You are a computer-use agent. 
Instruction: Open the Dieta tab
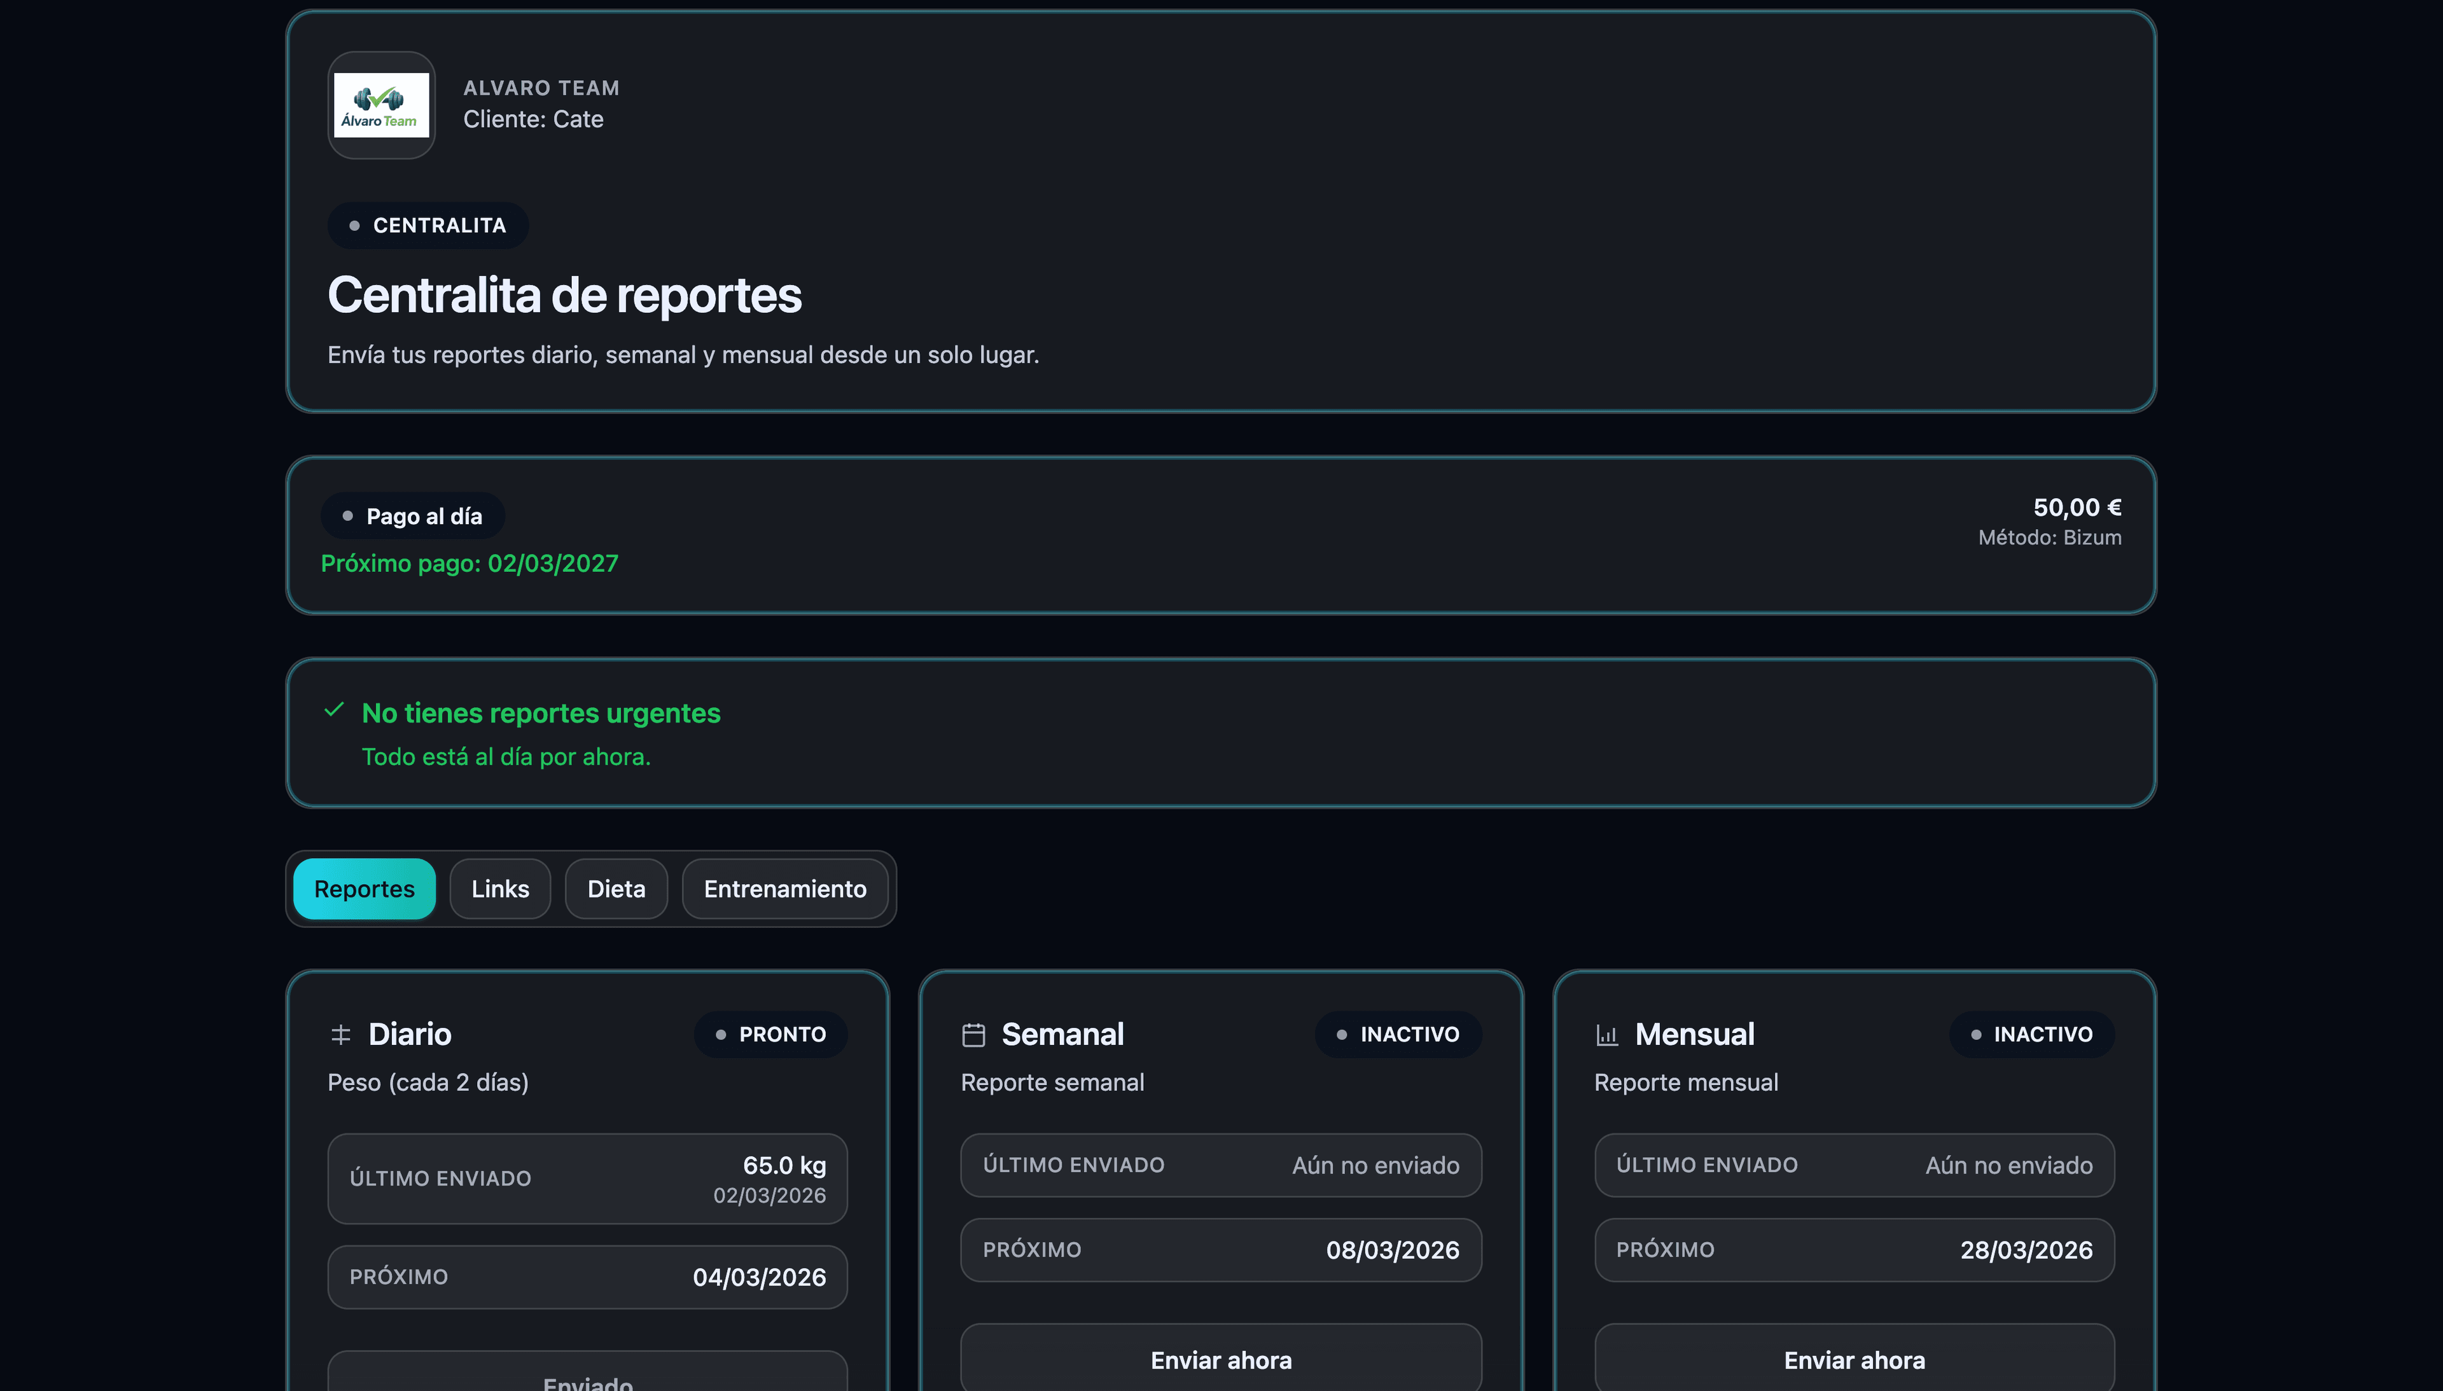pyautogui.click(x=615, y=889)
